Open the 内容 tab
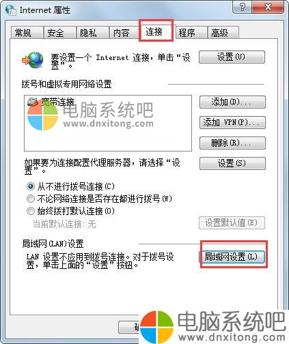The height and width of the screenshot is (344, 289). click(124, 33)
